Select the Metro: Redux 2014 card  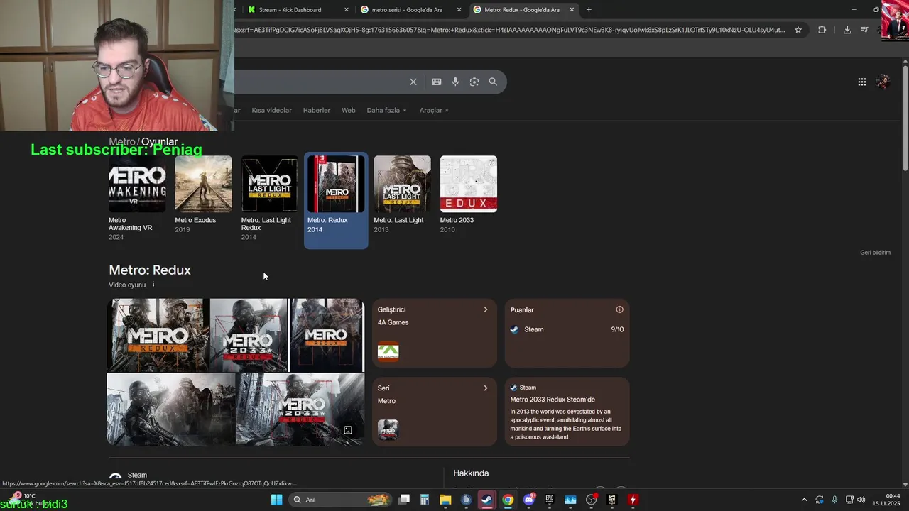pos(336,200)
